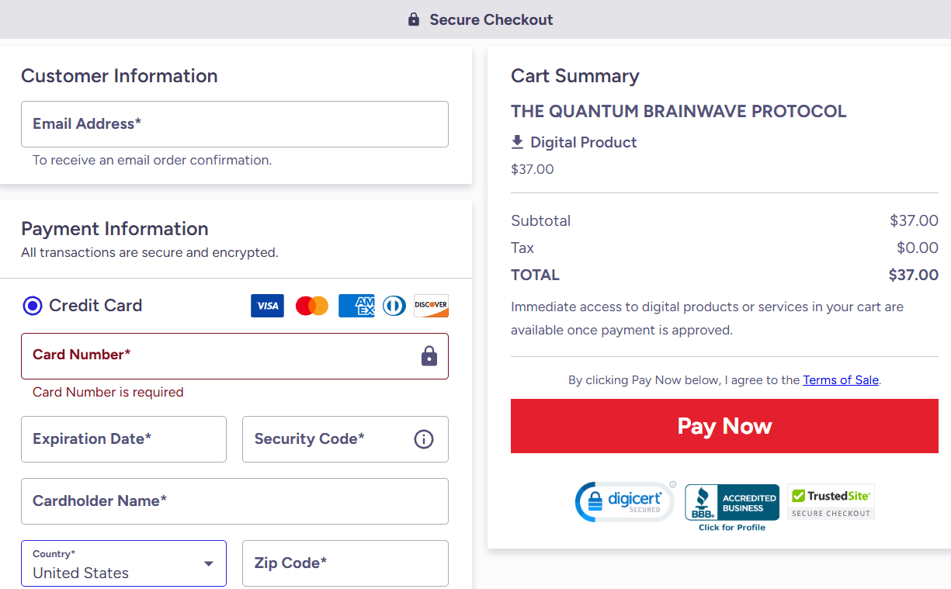Click the TrustedSite Secure Checkout badge
The height and width of the screenshot is (589, 951).
tap(831, 501)
